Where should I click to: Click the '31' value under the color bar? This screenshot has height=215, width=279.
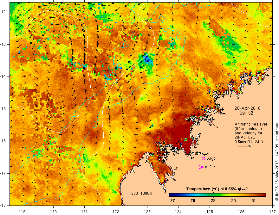point(254,201)
